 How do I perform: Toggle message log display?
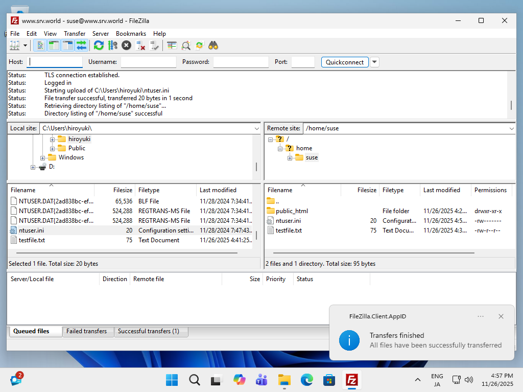[x=40, y=45]
